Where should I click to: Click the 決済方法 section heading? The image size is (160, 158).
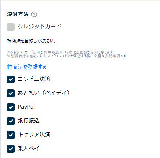pos(18,14)
